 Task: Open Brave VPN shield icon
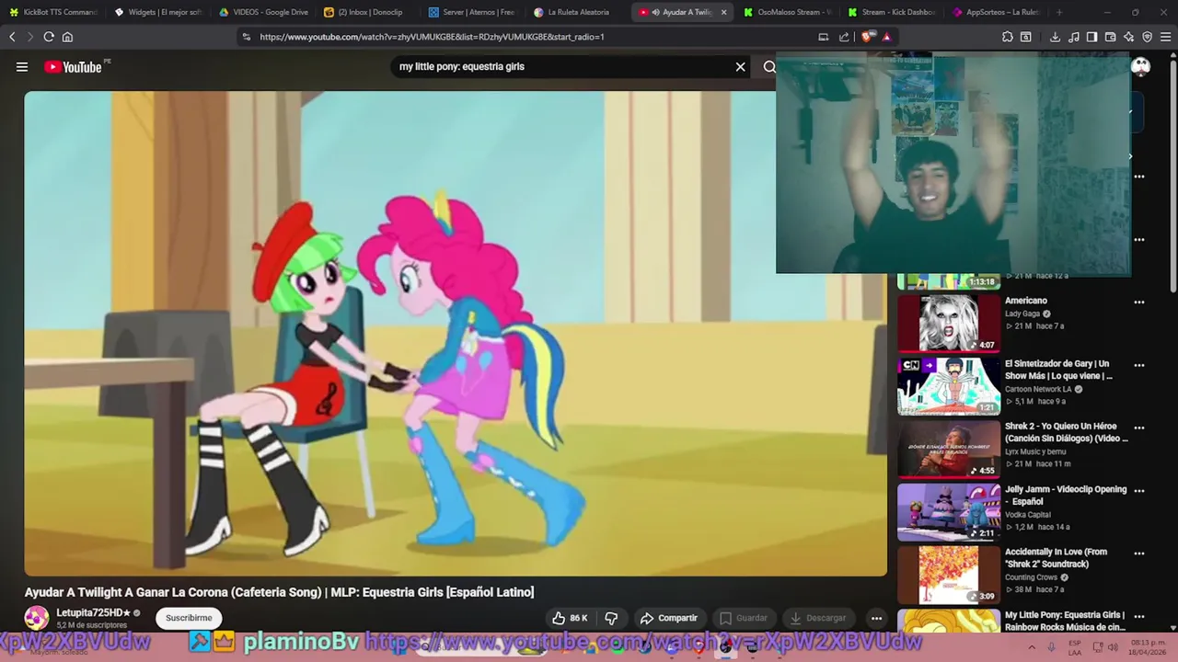[x=1147, y=37]
